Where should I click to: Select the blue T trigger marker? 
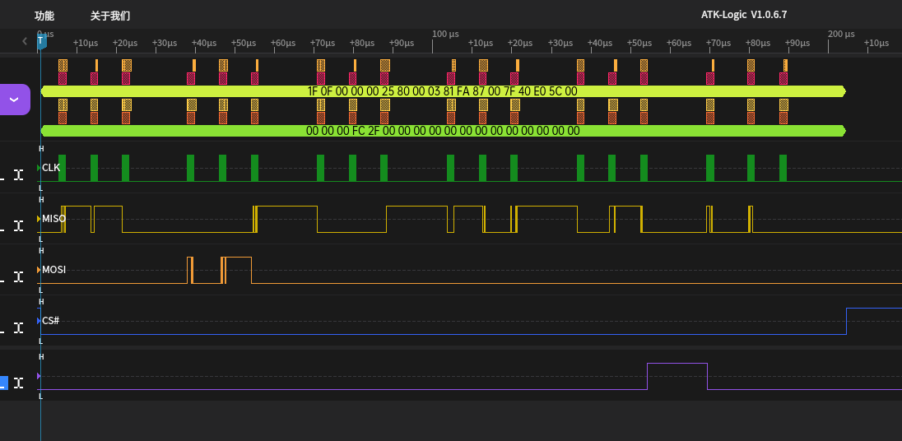tap(40, 41)
